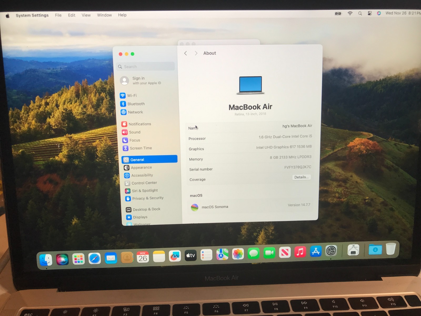Viewport: 421px width, 316px height.
Task: Open the App Store from the Dock
Action: [x=315, y=252]
